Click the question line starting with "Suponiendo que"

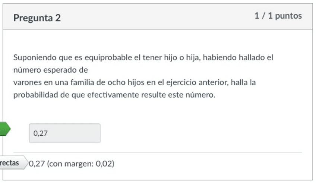[x=143, y=58]
